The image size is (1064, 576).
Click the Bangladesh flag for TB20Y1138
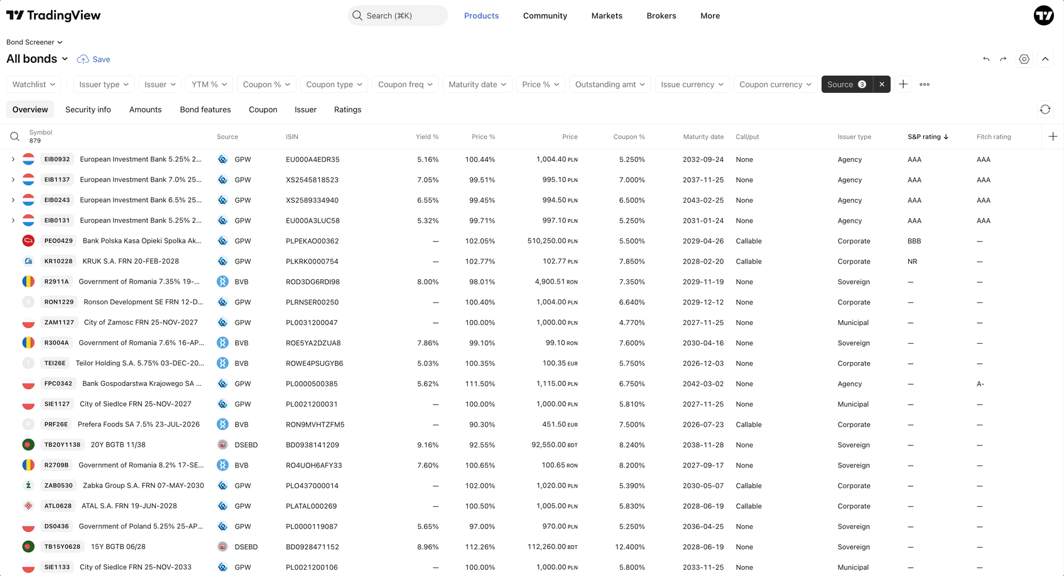28,445
